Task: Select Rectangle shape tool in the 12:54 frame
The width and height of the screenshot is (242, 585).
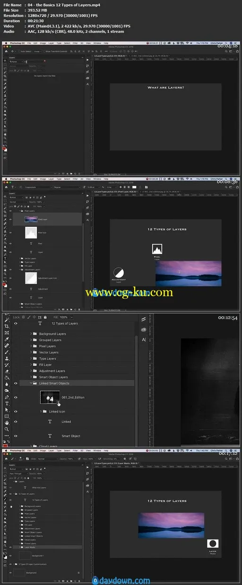Action: coord(7,416)
